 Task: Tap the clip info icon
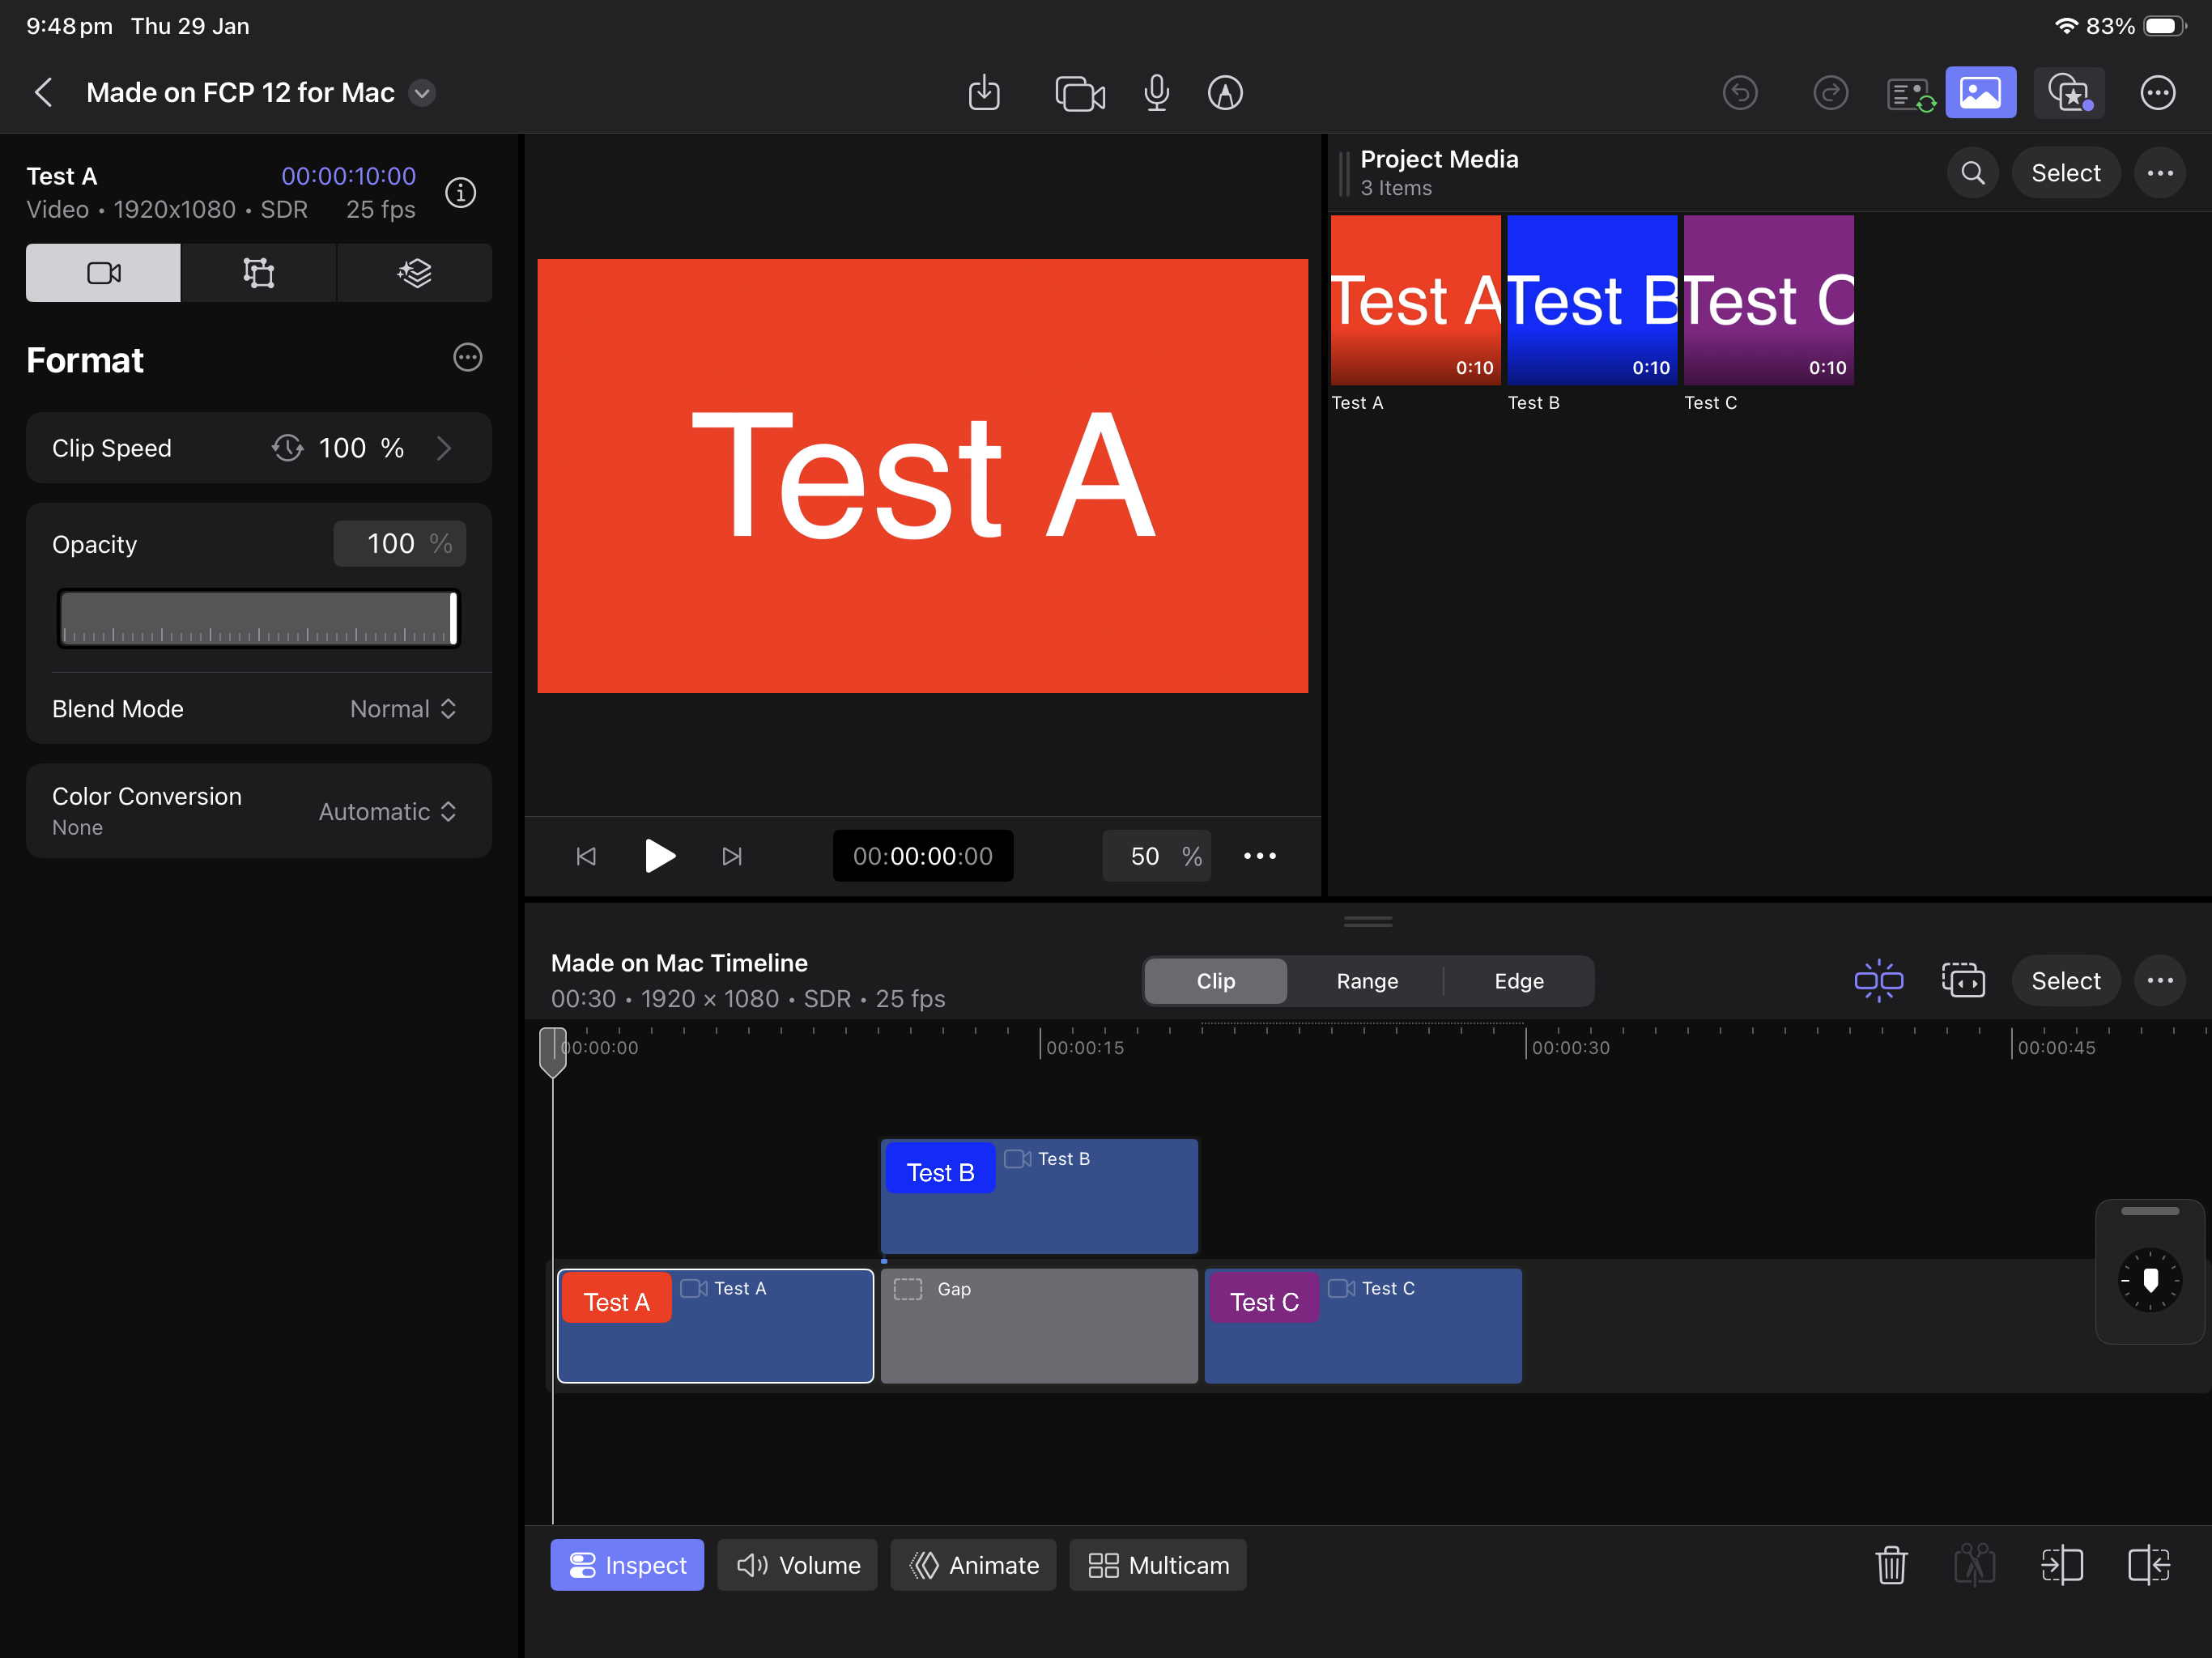tap(460, 192)
